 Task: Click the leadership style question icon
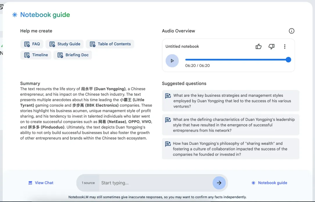(168, 120)
